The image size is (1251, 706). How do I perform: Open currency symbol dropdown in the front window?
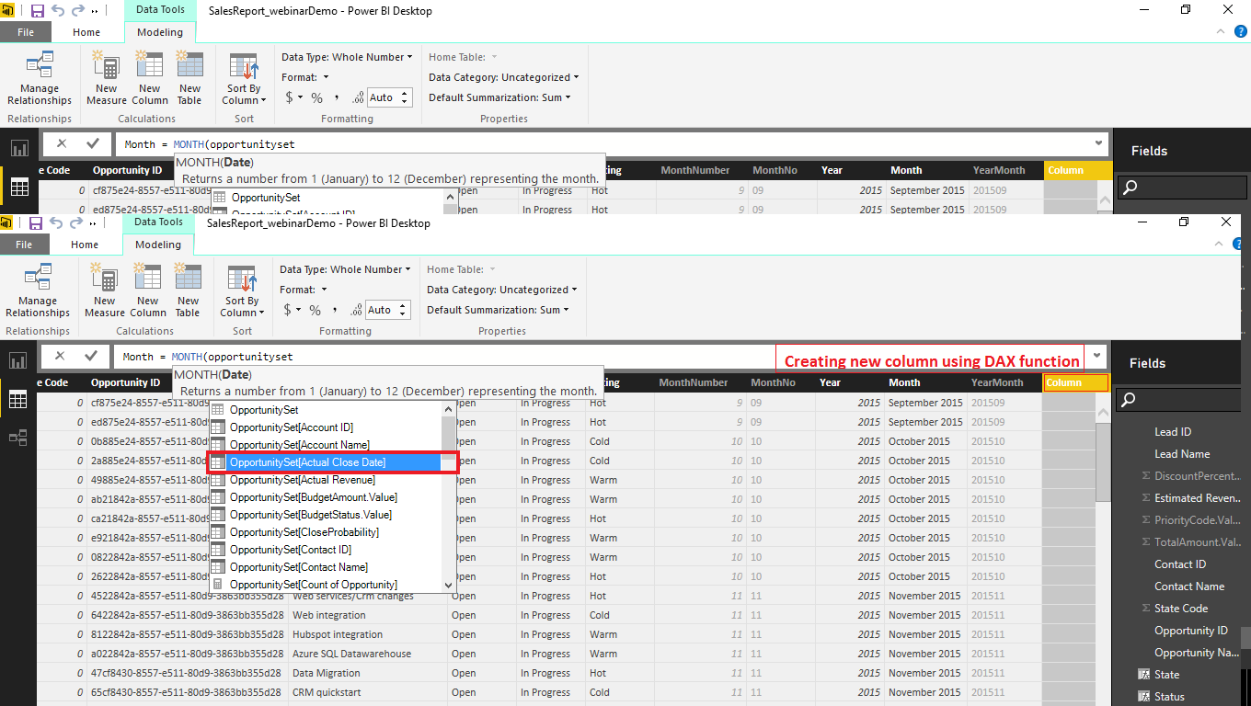click(x=292, y=310)
